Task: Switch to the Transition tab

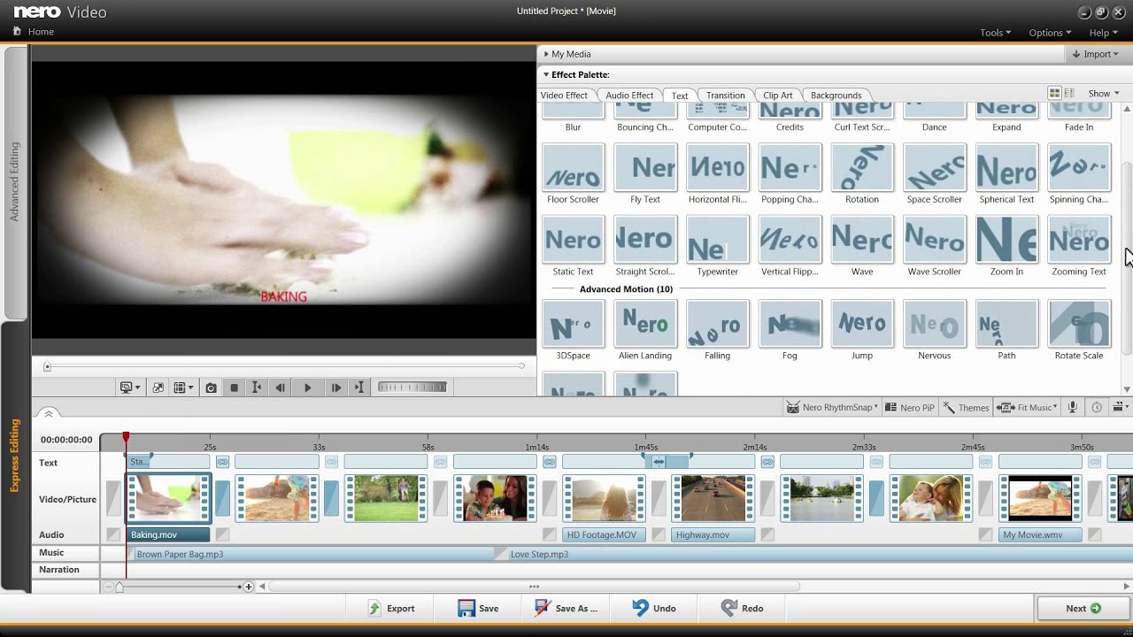Action: 725,95
